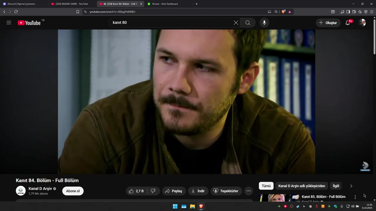Open more actions three-dot menu under video
Image resolution: width=376 pixels, height=211 pixels.
[249, 191]
